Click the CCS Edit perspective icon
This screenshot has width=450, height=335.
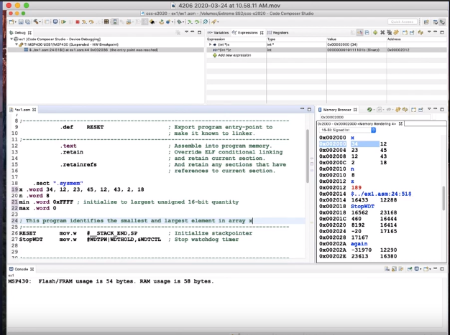pos(436,22)
